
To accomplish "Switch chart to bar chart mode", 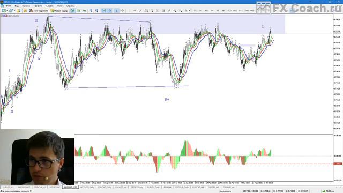I will (x=73, y=11).
